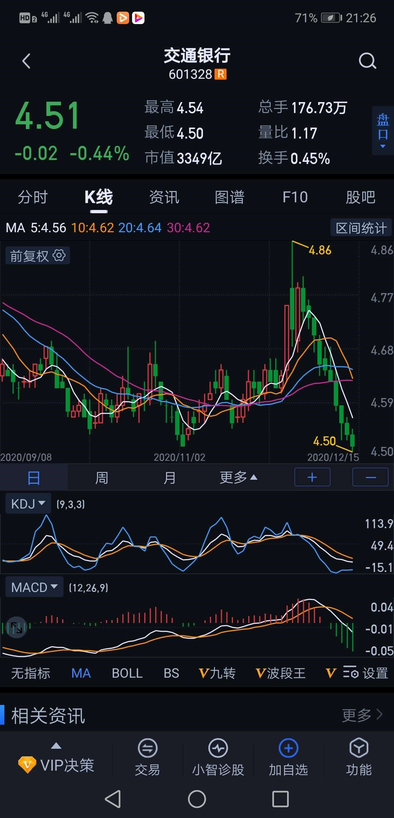Tap the 30:4.62 magenta MA legend
The height and width of the screenshot is (818, 394).
[188, 228]
